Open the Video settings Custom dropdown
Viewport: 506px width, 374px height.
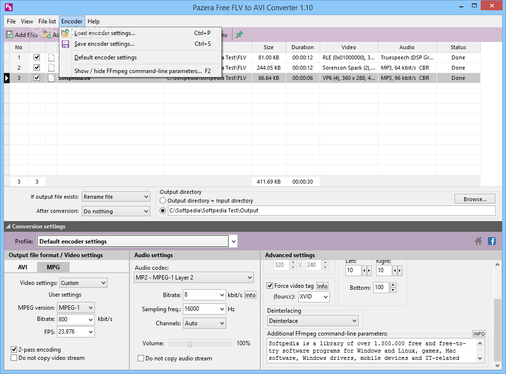[83, 283]
